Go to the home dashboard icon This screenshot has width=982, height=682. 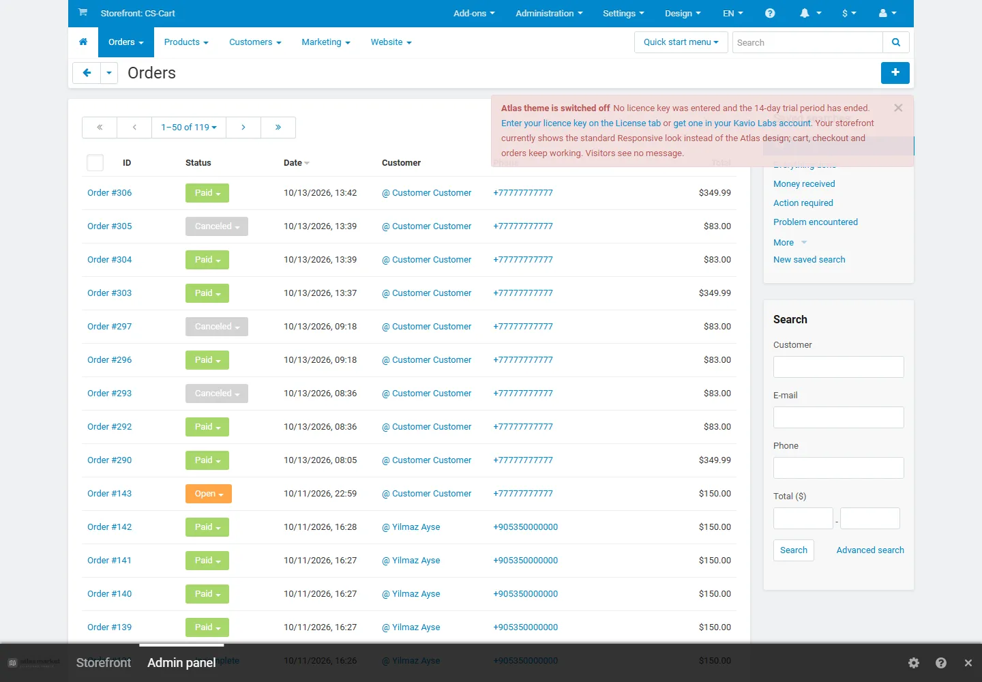point(83,42)
